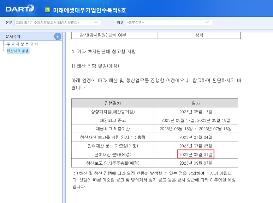Click the green 기 badge icon

[x=47, y=10]
